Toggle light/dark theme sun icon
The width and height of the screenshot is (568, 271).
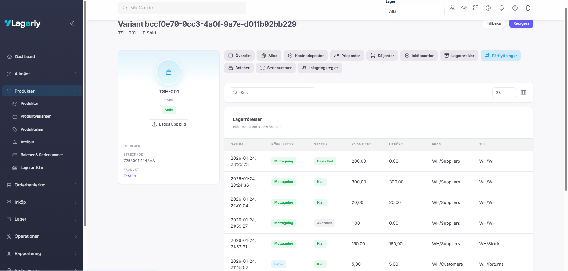click(464, 8)
